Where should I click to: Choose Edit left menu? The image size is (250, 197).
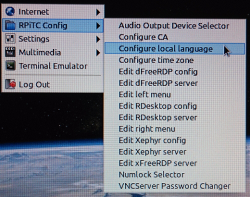(174, 94)
